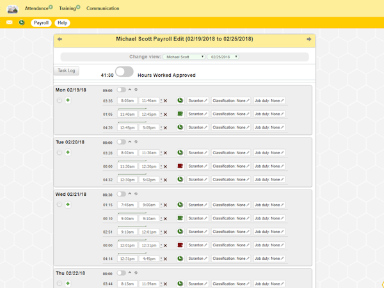Collapse the Wed 02/21/18 entries with chevron
Image resolution: width=384 pixels, height=288 pixels.
click(130, 194)
